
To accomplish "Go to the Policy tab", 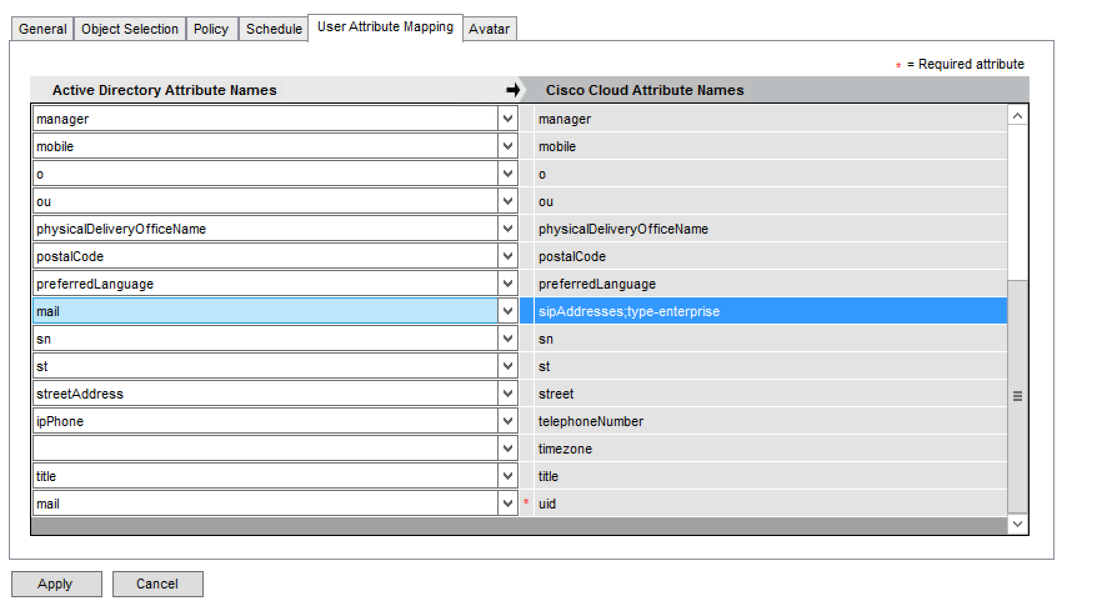I will pos(211,29).
